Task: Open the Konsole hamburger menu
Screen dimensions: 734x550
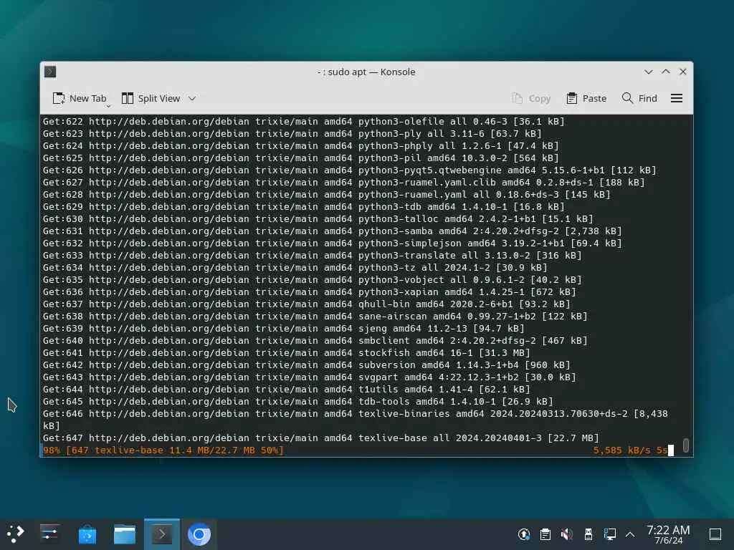Action: tap(677, 98)
